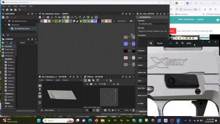Click the Undo icon in main toolbar
This screenshot has width=220, height=124.
pos(20,10)
